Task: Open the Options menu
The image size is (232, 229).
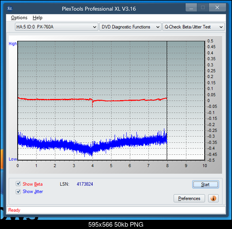Action: (x=19, y=18)
